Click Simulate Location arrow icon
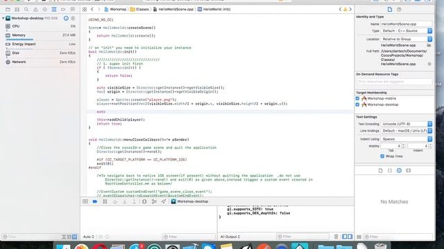 point(164,201)
